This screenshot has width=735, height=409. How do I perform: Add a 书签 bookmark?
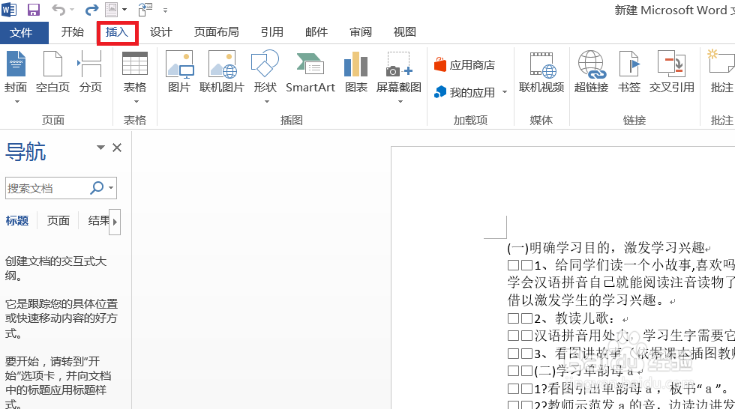click(629, 72)
